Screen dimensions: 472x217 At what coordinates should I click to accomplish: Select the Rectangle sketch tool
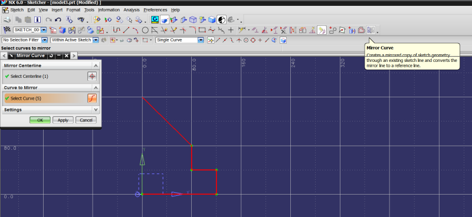[x=202, y=30]
